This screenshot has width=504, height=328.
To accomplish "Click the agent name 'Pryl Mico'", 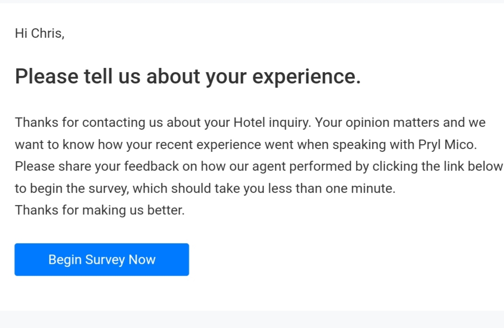I will click(447, 145).
